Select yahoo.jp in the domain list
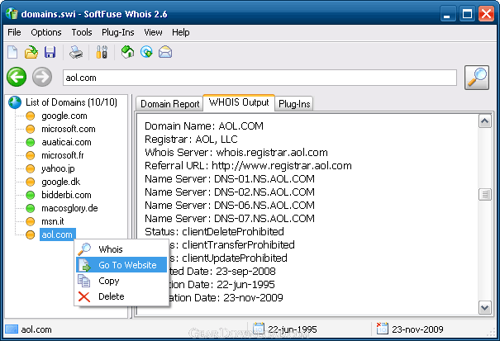Viewport: 500px width, 341px height. (58, 168)
